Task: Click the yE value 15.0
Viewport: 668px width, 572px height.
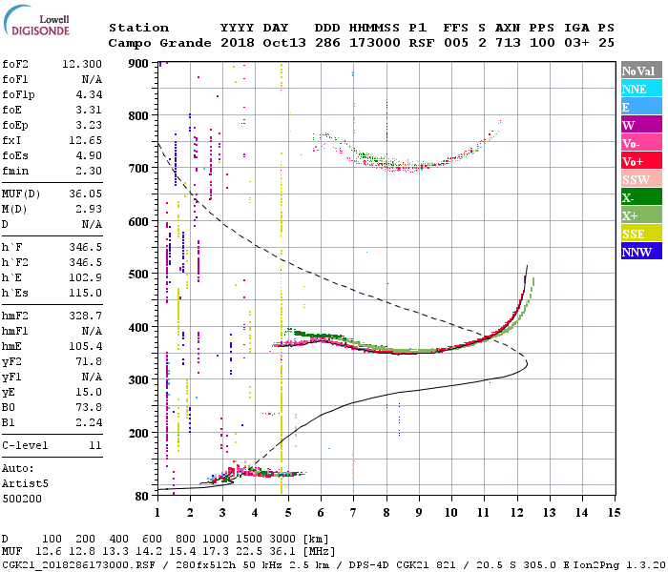Action: click(89, 393)
